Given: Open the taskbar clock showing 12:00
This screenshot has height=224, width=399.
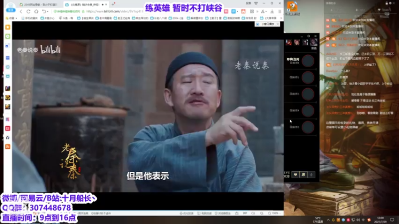Looking at the screenshot, I should coord(380,220).
